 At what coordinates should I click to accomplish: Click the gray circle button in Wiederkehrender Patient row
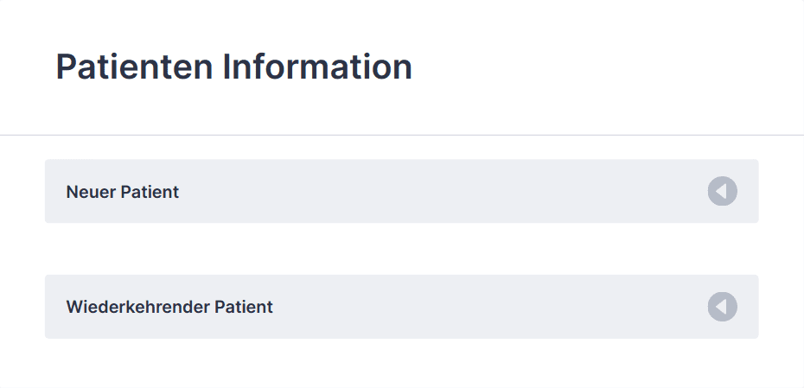(723, 307)
